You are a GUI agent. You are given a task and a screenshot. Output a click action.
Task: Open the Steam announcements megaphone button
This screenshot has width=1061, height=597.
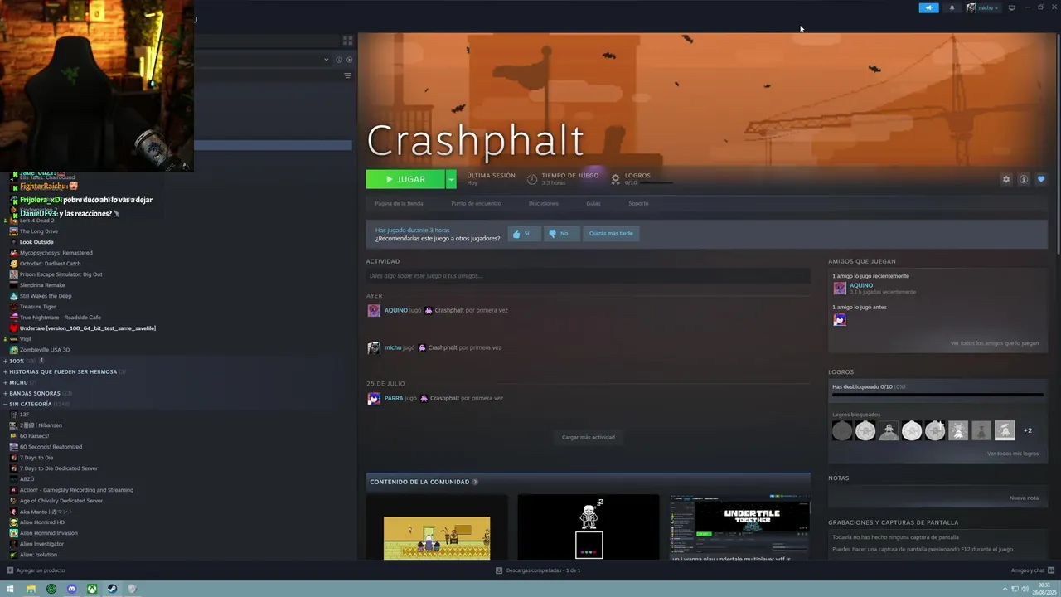pos(928,8)
